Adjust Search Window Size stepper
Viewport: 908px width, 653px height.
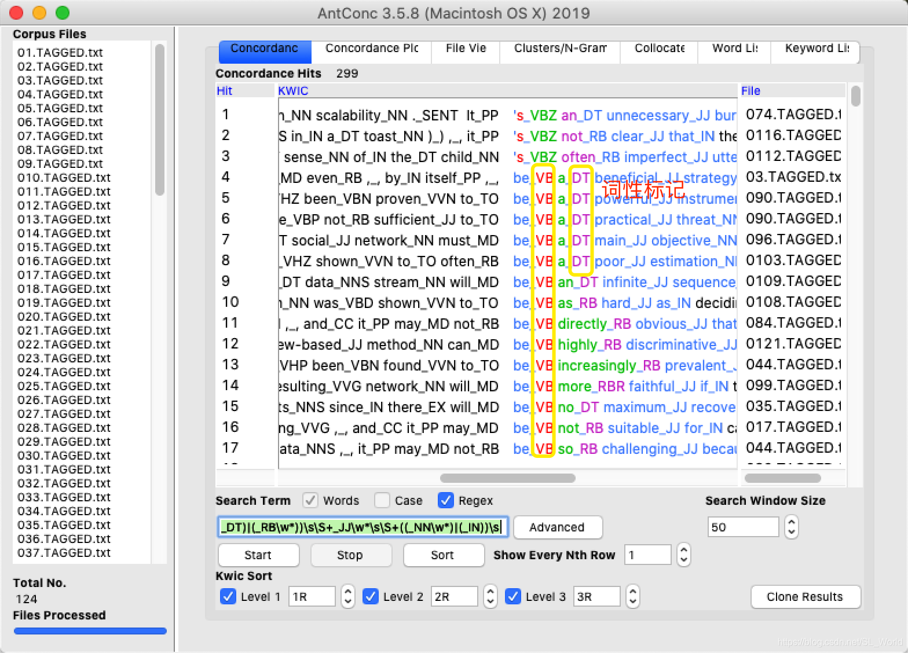pos(791,527)
